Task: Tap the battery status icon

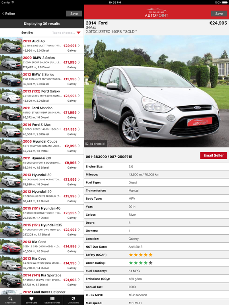Action: 225,2
